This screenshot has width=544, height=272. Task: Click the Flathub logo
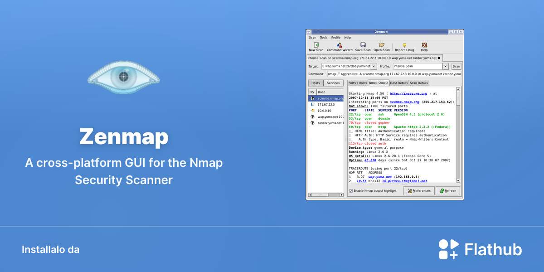(x=480, y=249)
